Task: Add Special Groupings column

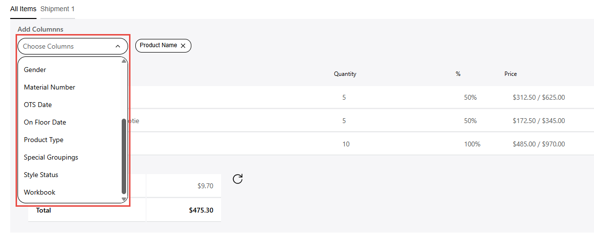Action: [x=51, y=157]
